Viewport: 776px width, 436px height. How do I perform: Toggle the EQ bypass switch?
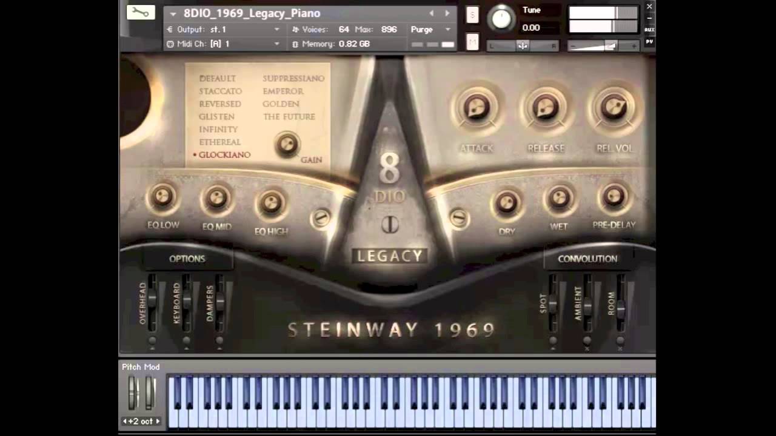pyautogui.click(x=321, y=219)
